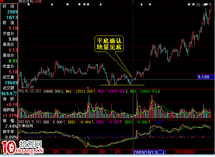Image resolution: width=215 pixels, height=157 pixels.
Task: Click the 收盘价 label in info panel
Action: [8, 66]
